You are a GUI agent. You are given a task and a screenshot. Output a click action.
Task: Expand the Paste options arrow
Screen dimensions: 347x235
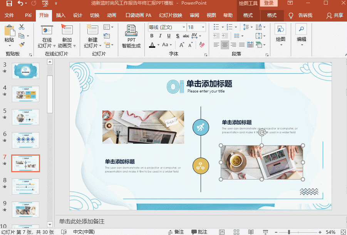[x=10, y=46]
